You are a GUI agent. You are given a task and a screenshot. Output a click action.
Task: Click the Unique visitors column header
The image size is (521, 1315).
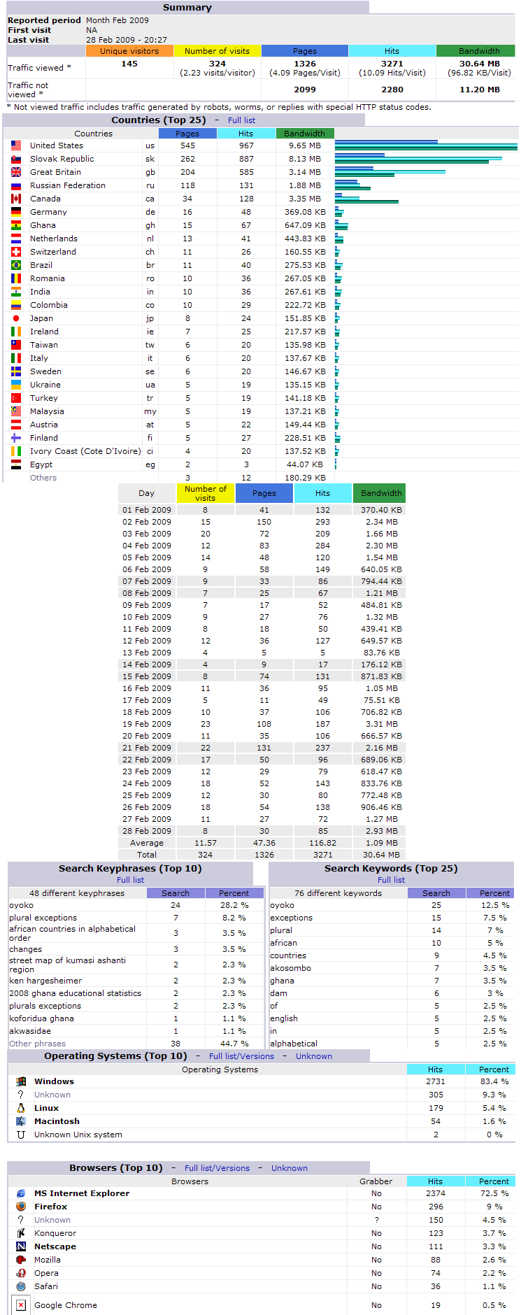click(x=129, y=51)
